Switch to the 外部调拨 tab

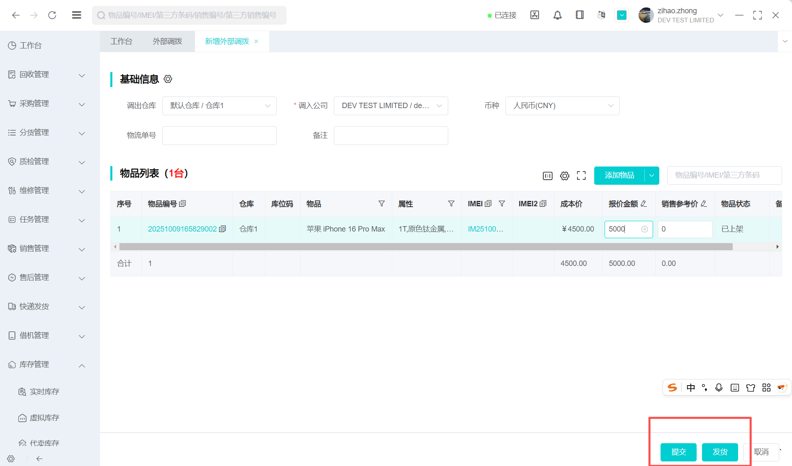[167, 41]
